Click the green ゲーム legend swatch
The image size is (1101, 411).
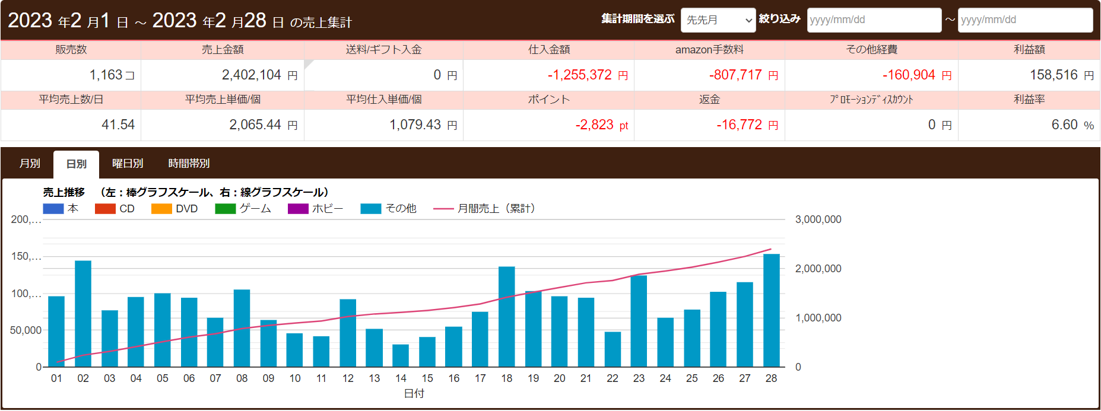pyautogui.click(x=225, y=209)
